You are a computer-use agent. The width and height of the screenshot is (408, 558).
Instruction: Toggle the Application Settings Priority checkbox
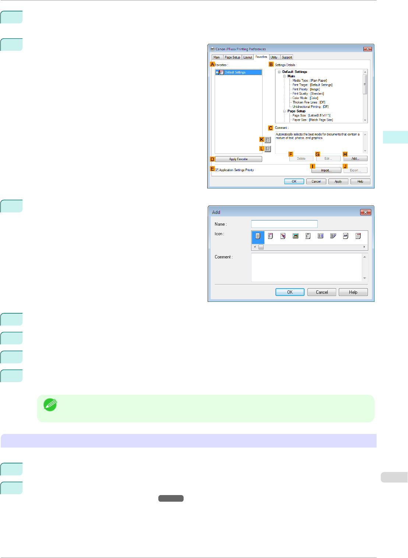tap(217, 170)
